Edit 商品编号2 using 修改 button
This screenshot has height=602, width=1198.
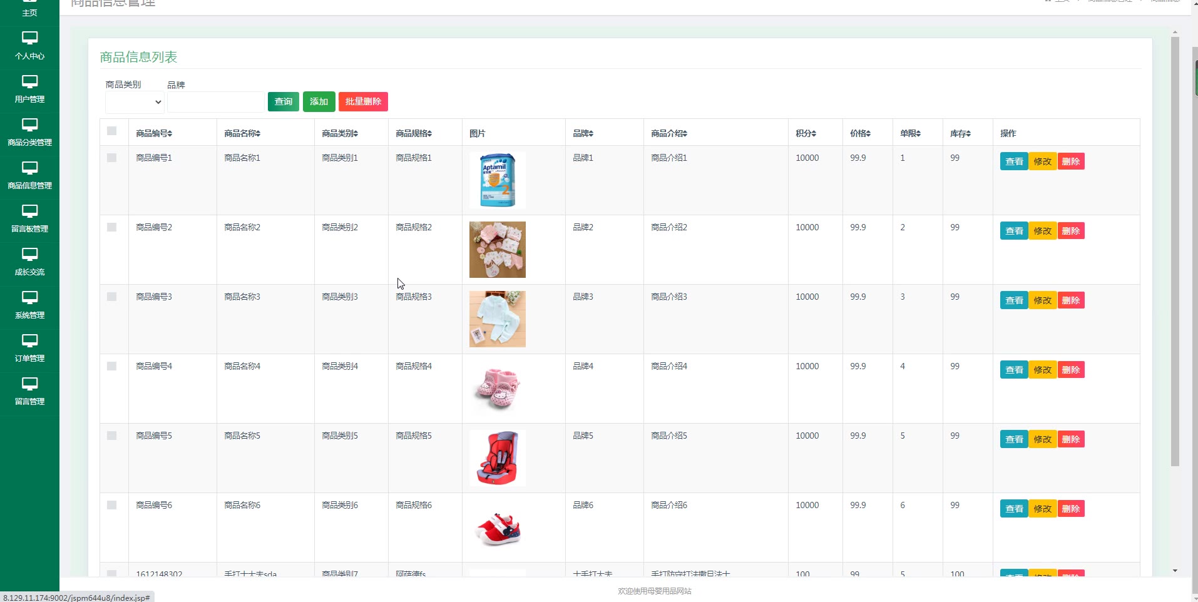1043,231
